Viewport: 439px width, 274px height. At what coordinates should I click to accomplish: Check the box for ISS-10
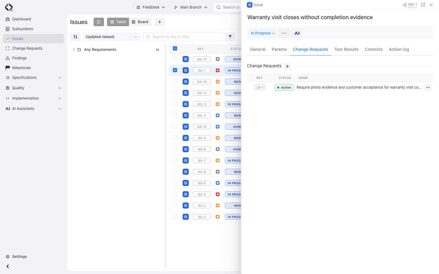[175, 126]
